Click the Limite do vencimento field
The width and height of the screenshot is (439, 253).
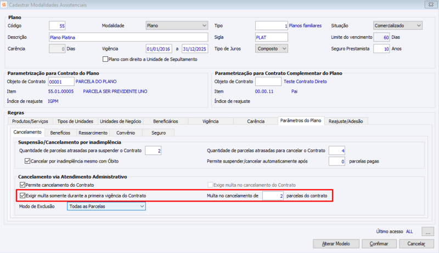(381, 37)
